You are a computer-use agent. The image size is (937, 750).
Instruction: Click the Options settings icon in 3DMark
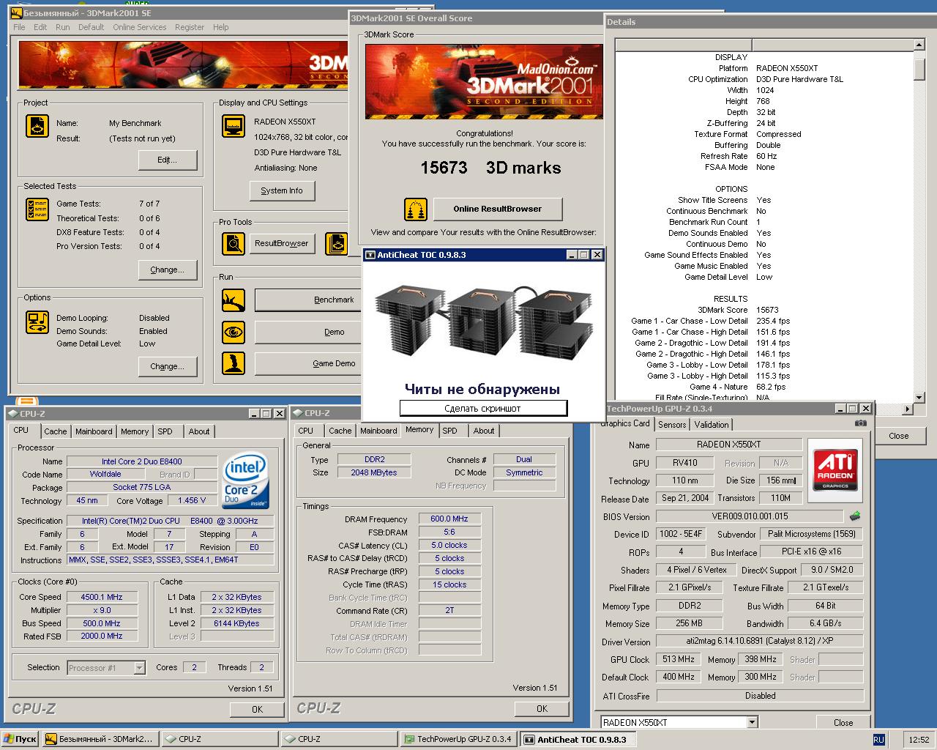pyautogui.click(x=37, y=322)
